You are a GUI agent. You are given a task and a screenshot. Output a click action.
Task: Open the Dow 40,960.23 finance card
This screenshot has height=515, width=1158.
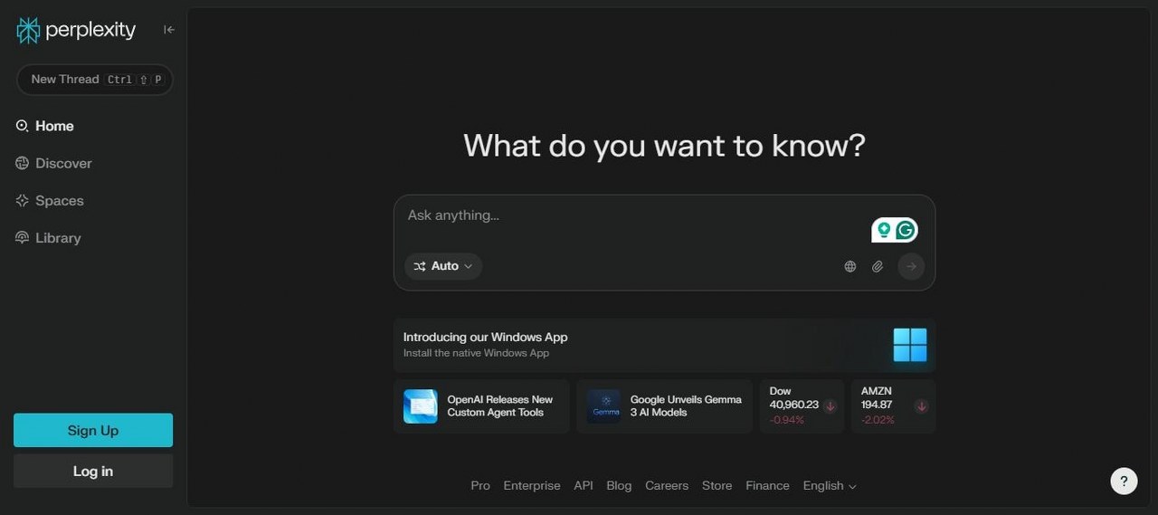(802, 406)
